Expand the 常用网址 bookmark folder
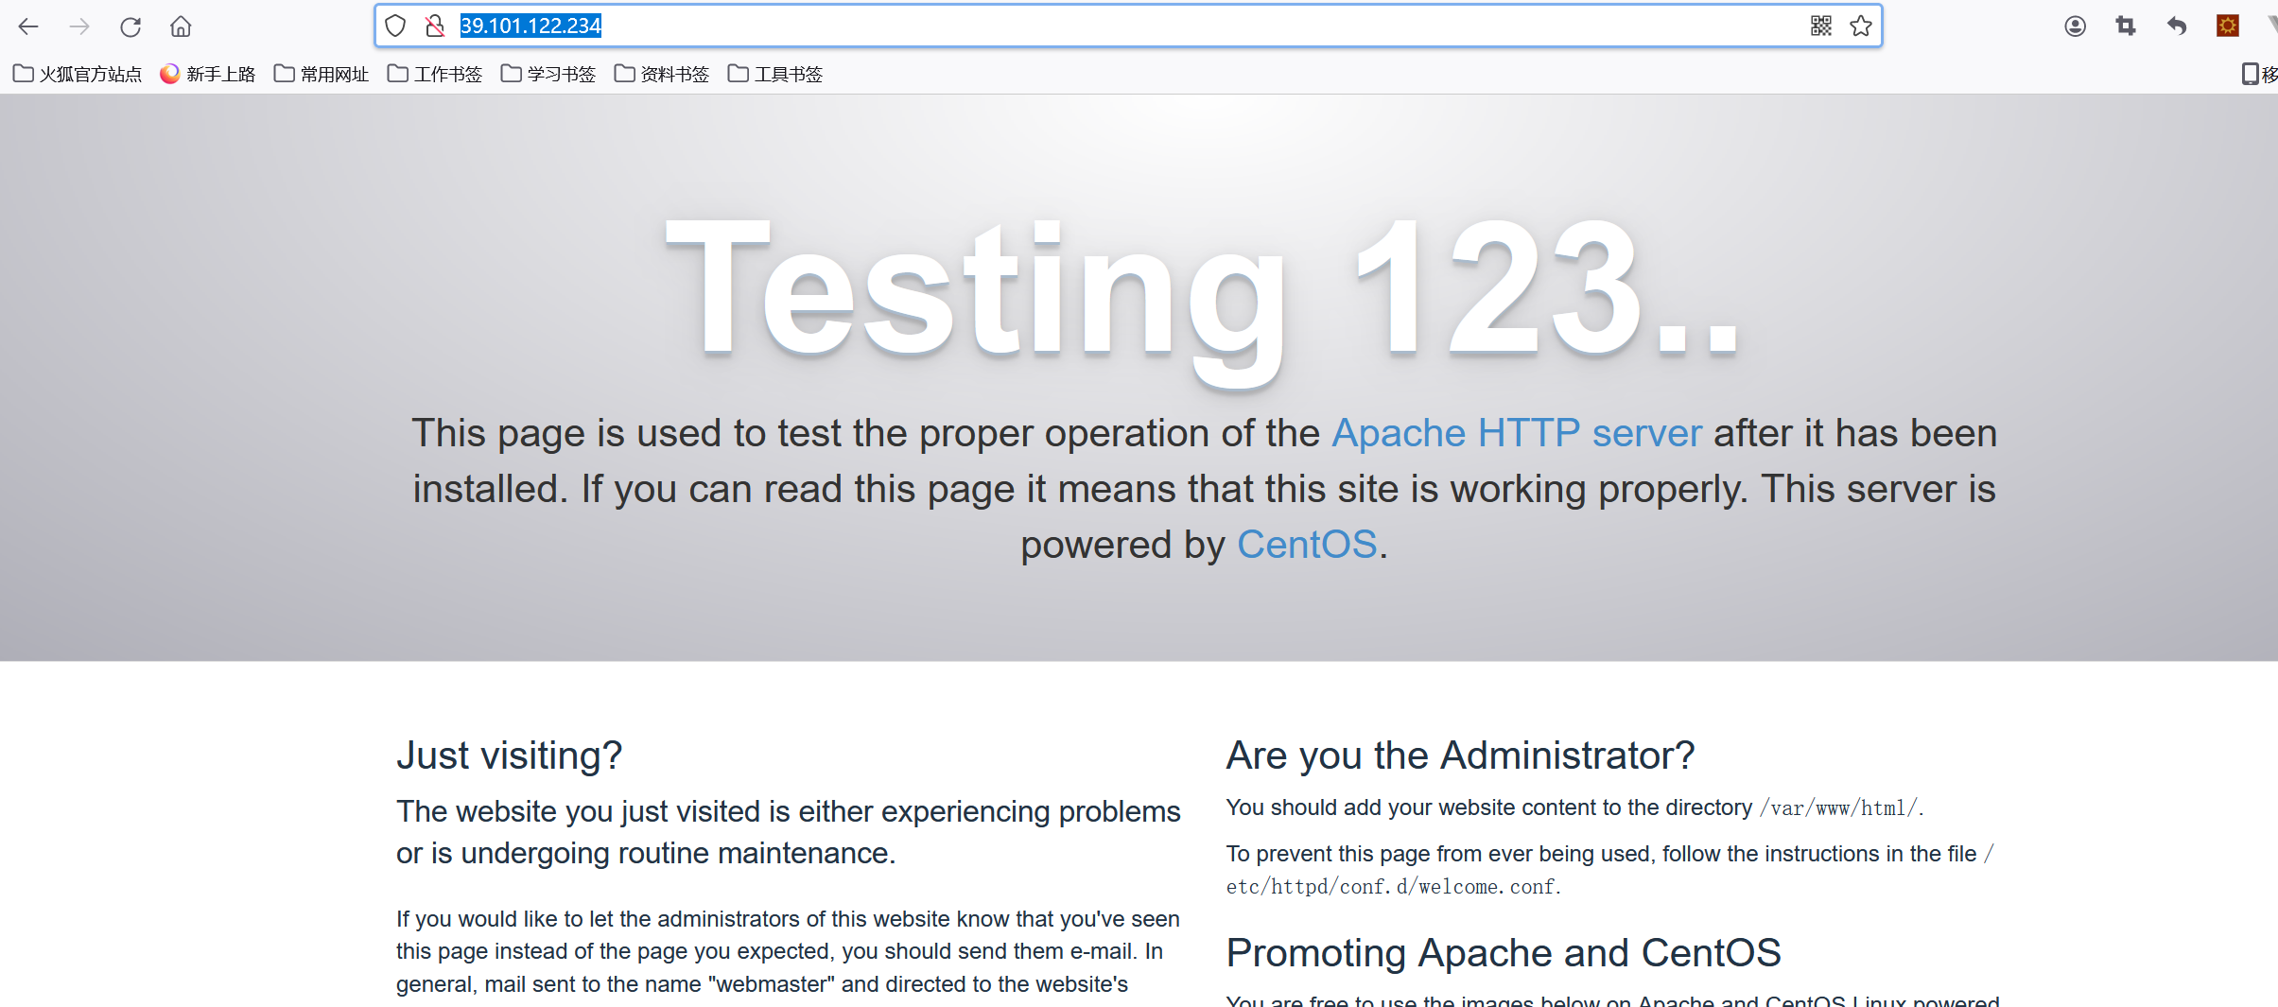Image resolution: width=2278 pixels, height=1007 pixels. 322,74
